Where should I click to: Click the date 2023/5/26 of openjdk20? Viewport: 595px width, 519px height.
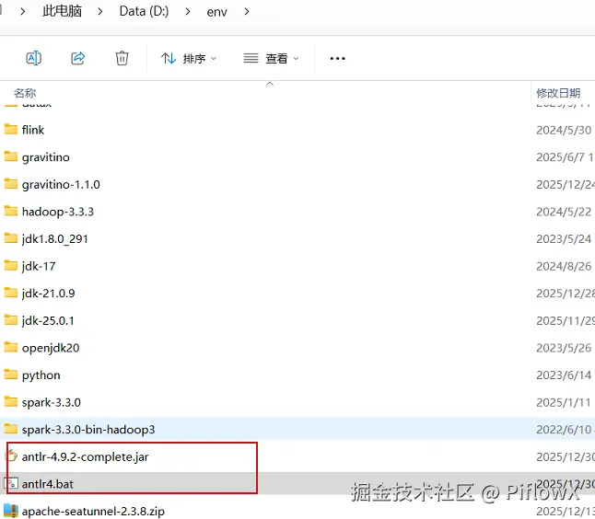pyautogui.click(x=564, y=348)
